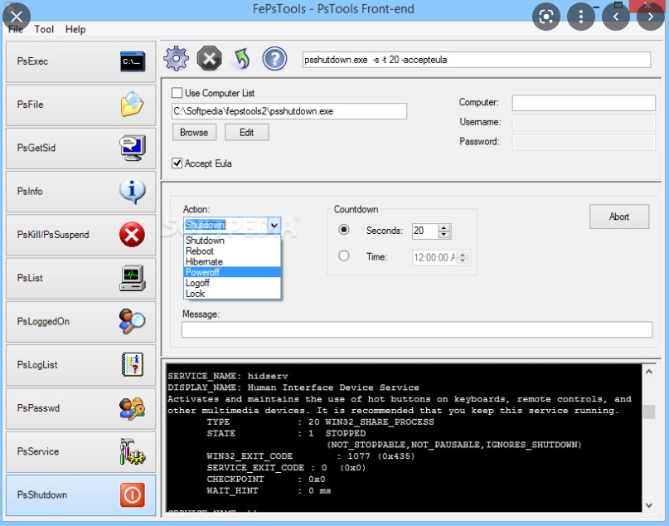The height and width of the screenshot is (526, 669).
Task: Enable the Use Computer List checkbox
Action: (x=177, y=93)
